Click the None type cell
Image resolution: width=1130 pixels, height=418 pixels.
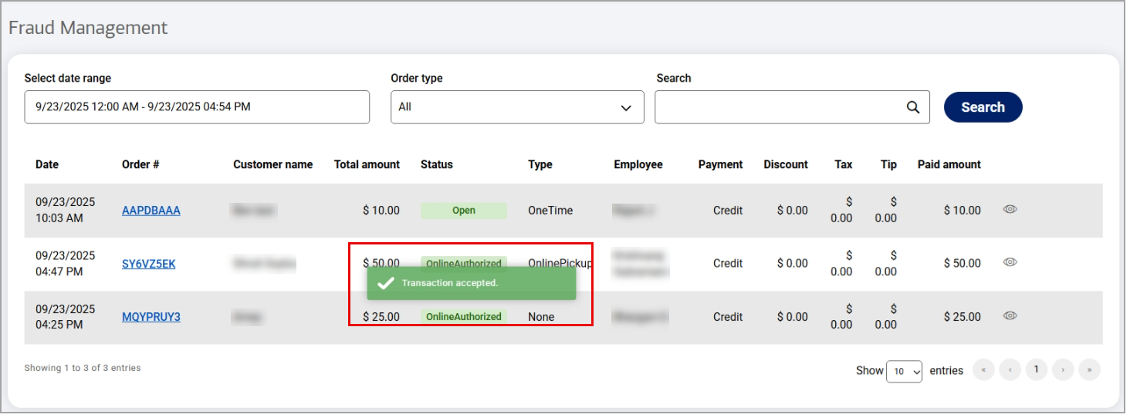pos(541,317)
